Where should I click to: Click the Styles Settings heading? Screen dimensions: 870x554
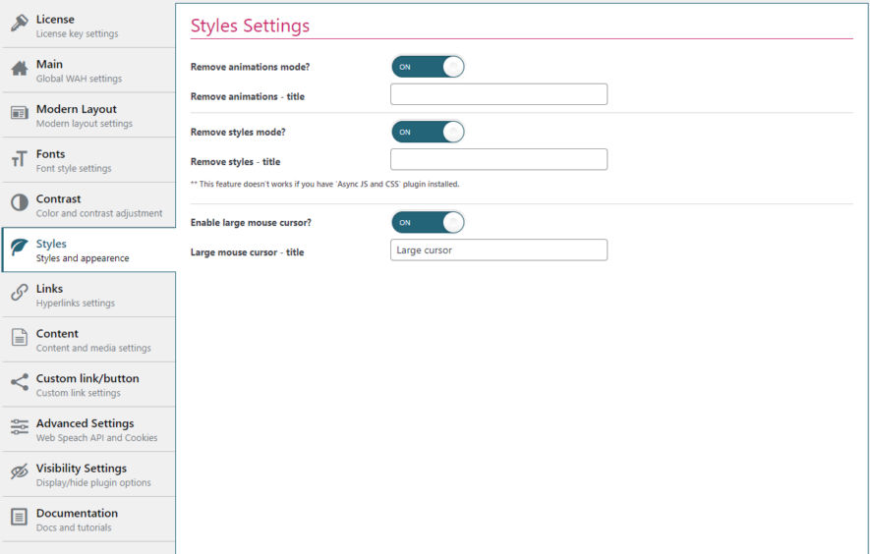250,26
